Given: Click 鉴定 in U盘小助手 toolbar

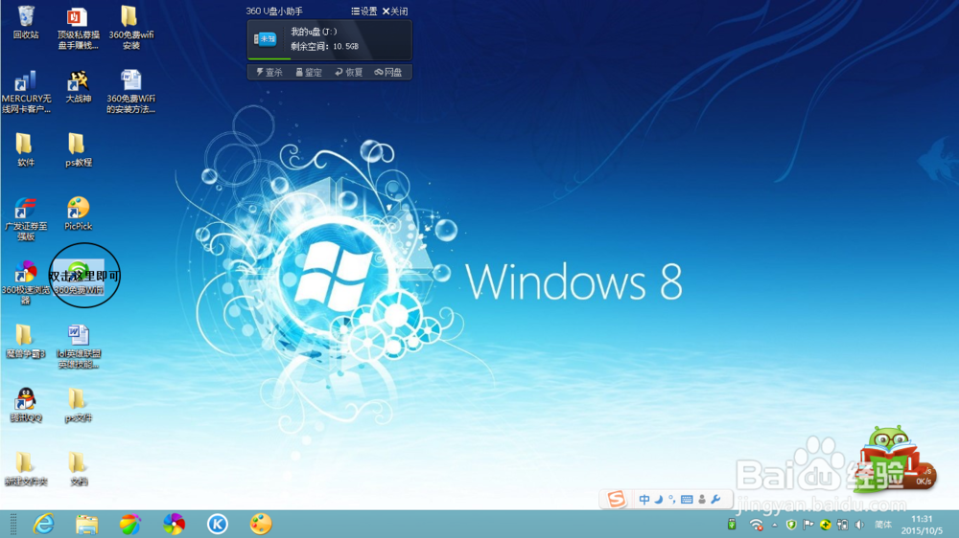Looking at the screenshot, I should pos(309,72).
